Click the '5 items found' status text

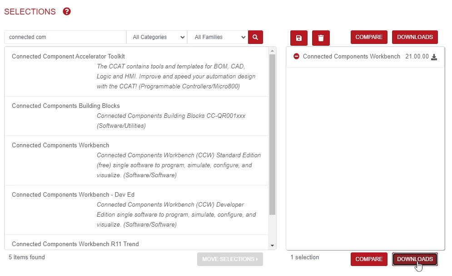coord(27,257)
